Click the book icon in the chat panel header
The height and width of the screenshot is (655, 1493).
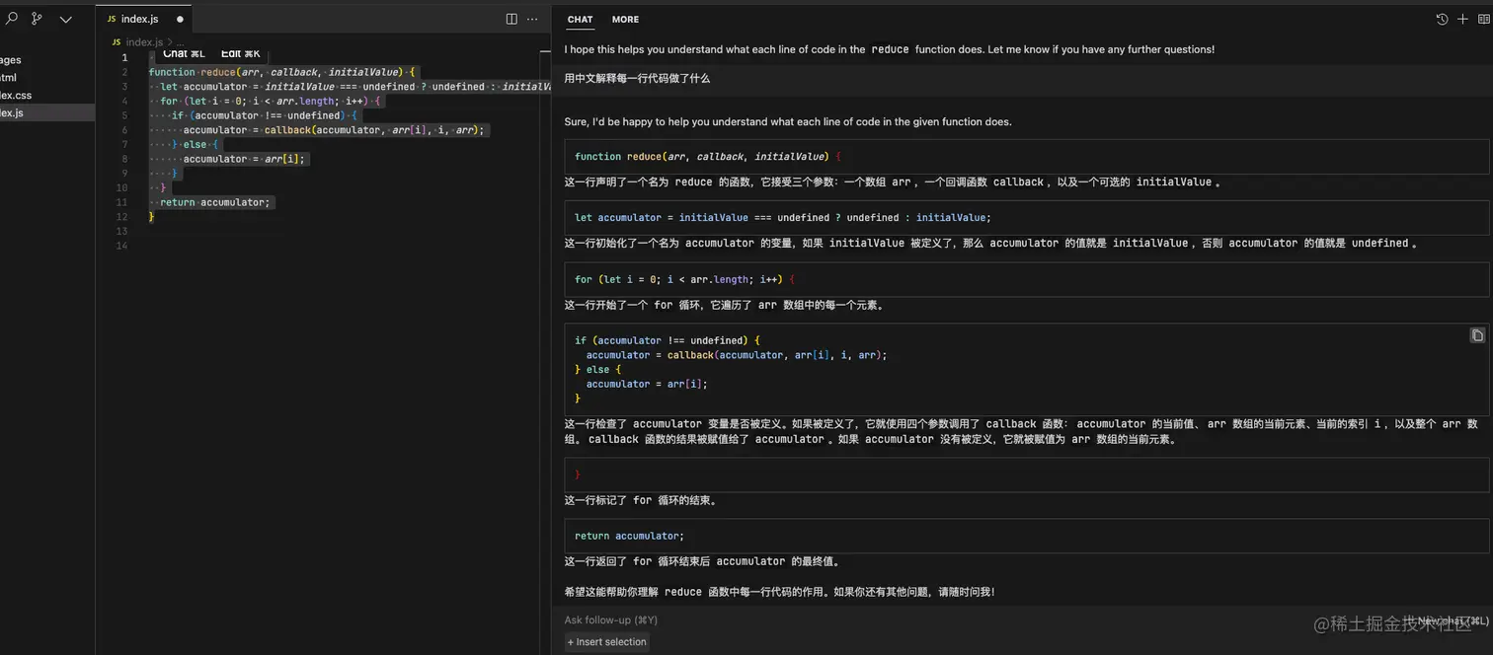(1484, 19)
